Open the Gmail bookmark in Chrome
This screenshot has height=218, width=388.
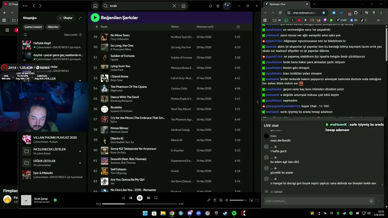pos(312,20)
